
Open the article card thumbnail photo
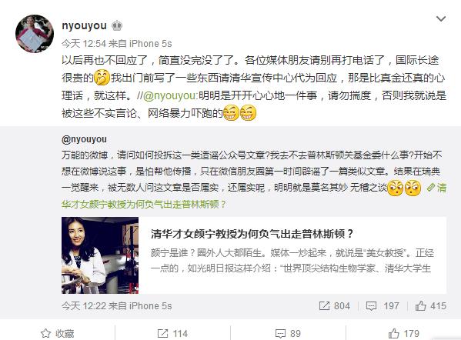coord(100,255)
